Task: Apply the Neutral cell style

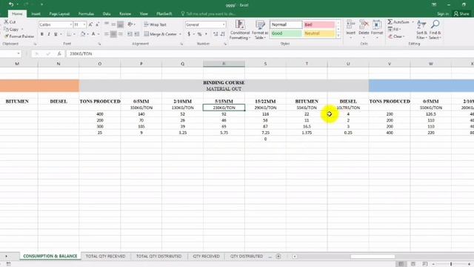Action: (319, 33)
